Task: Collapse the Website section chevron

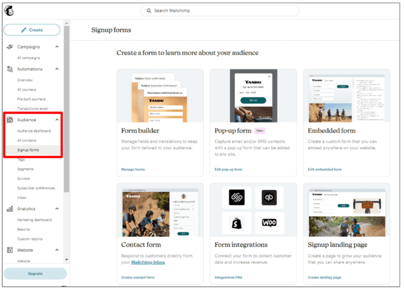Action: pyautogui.click(x=57, y=250)
